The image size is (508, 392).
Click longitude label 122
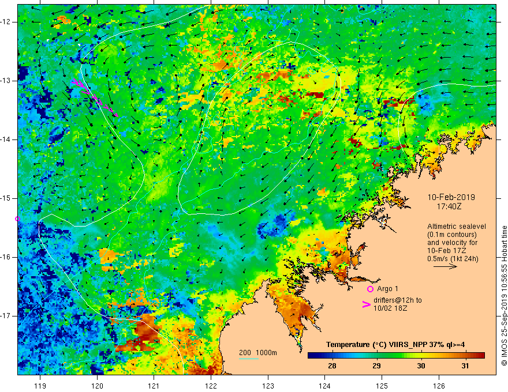(211, 386)
